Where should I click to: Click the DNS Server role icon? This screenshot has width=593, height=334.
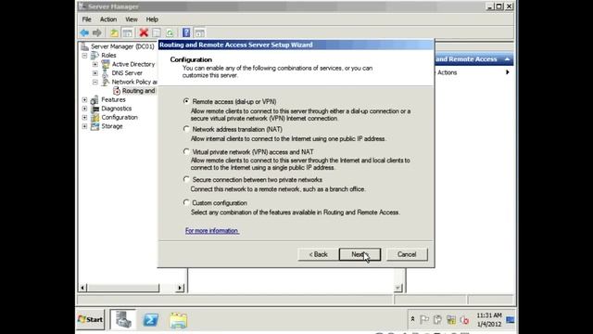tap(105, 73)
